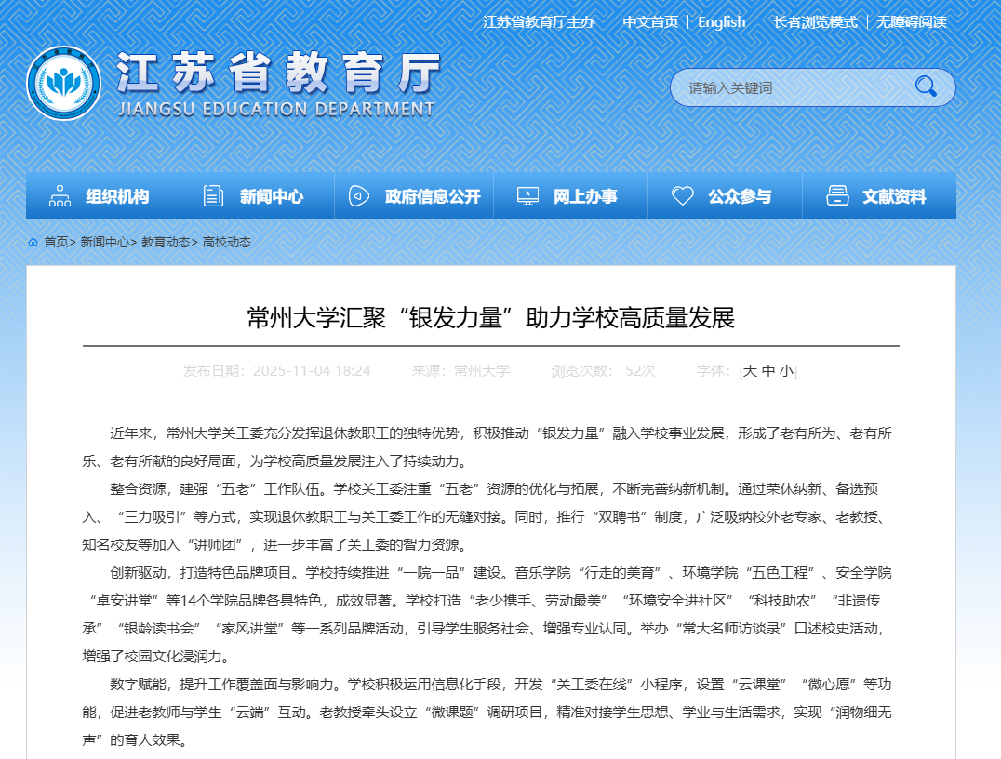Viewport: 1001px width, 759px height.
Task: Go to 教育动态 in breadcrumb
Action: 166,242
